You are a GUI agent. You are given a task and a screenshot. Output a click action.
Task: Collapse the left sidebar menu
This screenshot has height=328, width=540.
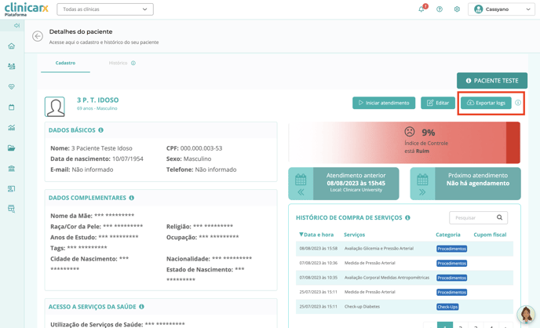pos(16,26)
